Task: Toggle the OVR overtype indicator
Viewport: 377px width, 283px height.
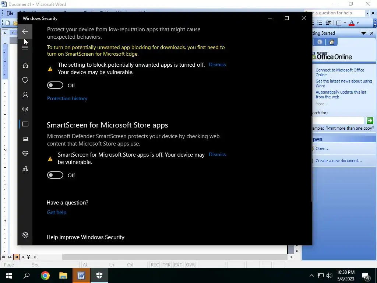Action: click(x=190, y=265)
